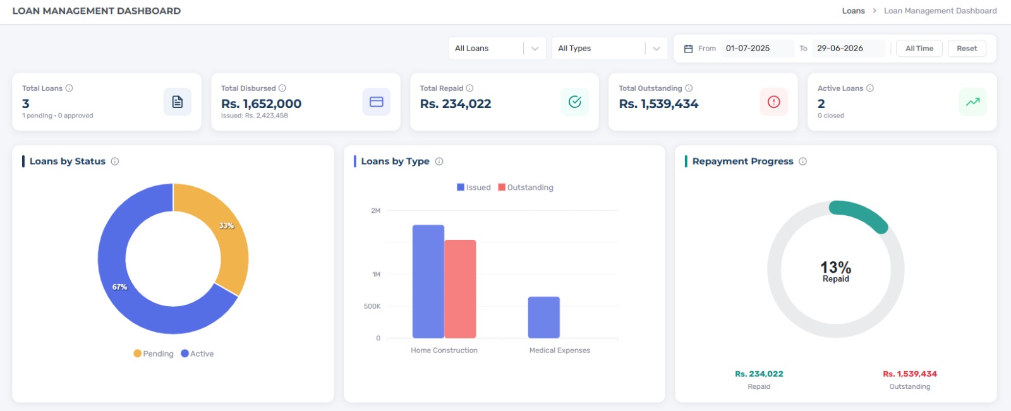The image size is (1011, 411).
Task: Click the 500K y-axis label
Action: 372,306
